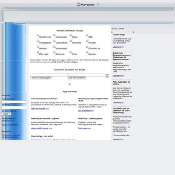Open the Domstolar, etc link

point(94,49)
